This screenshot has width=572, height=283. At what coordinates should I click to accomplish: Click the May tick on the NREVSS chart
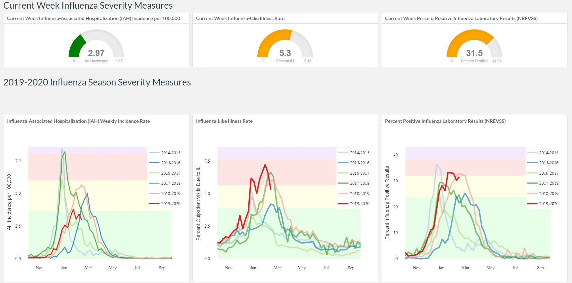click(x=490, y=268)
